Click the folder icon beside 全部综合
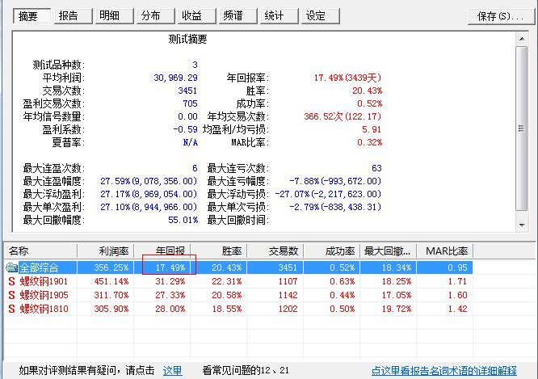Screen dimensions: 538x379 point(11,267)
